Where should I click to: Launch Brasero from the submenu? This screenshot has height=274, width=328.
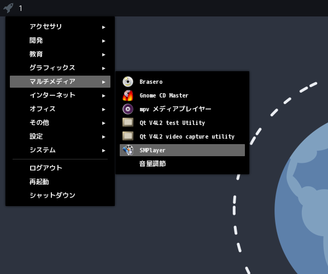[182, 82]
